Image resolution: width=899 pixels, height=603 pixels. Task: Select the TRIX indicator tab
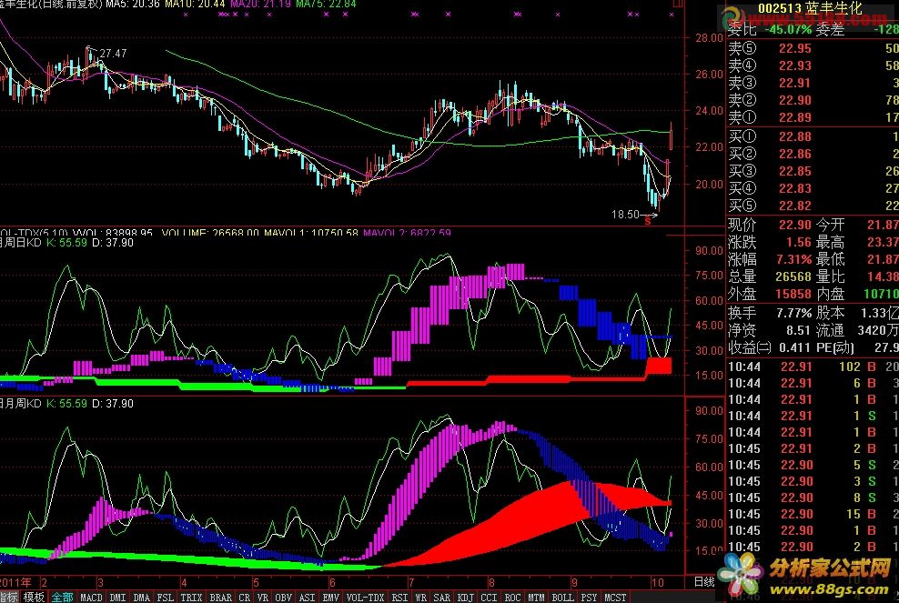(x=191, y=597)
